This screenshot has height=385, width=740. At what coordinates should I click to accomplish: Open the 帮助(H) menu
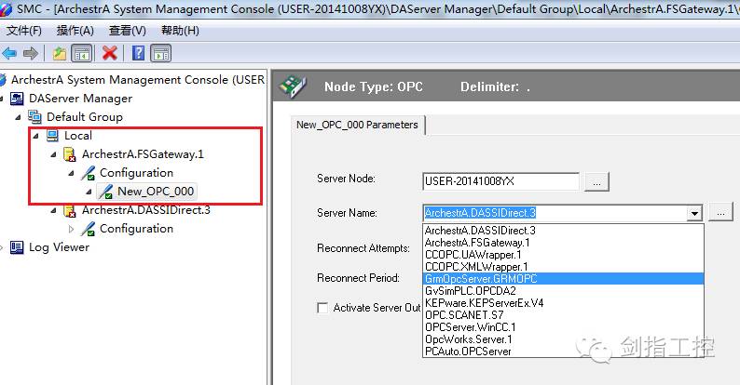[180, 31]
